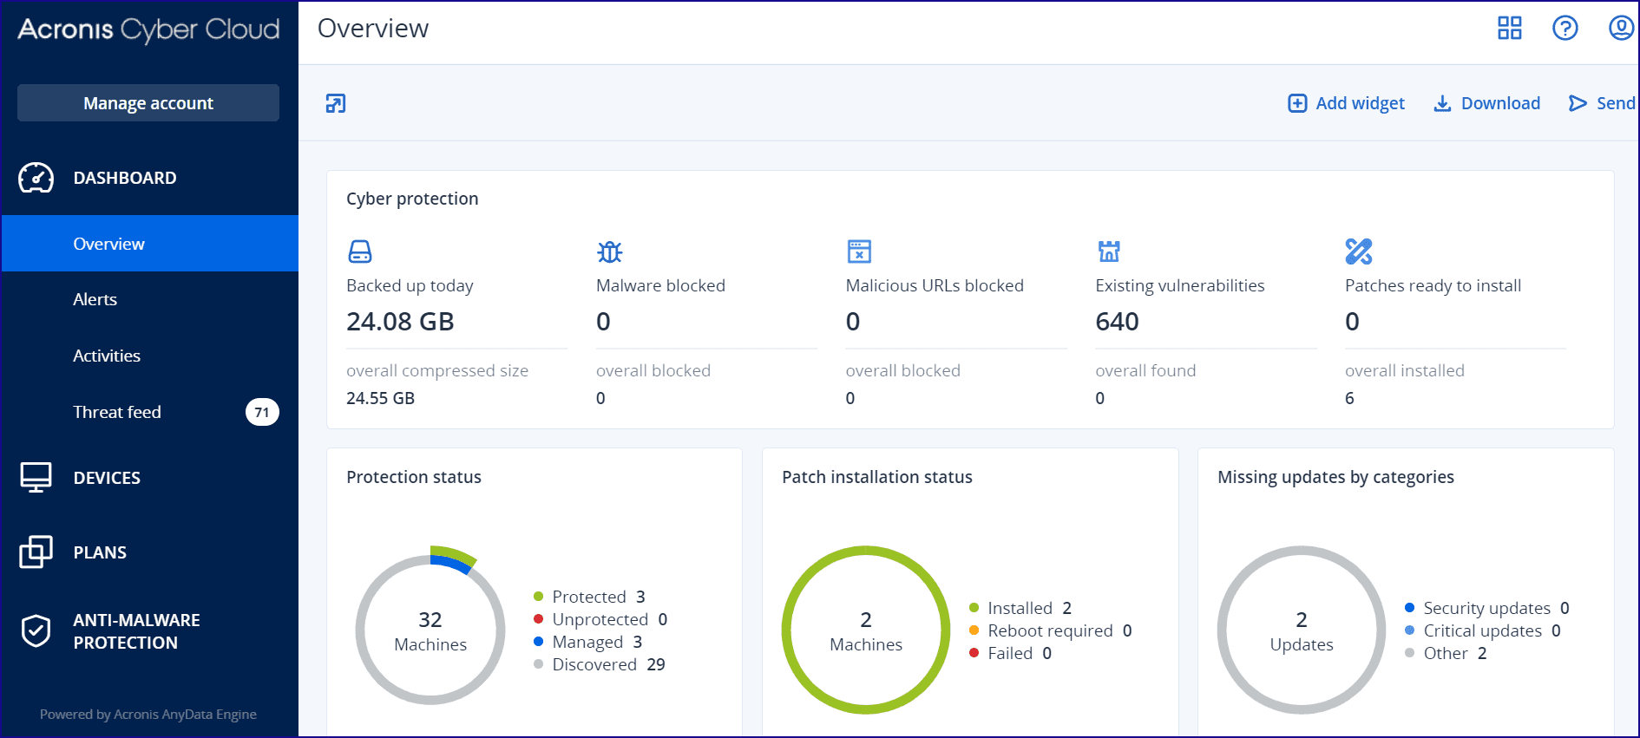The height and width of the screenshot is (738, 1640).
Task: Expand the DASHBOARD menu section
Action: 149,178
